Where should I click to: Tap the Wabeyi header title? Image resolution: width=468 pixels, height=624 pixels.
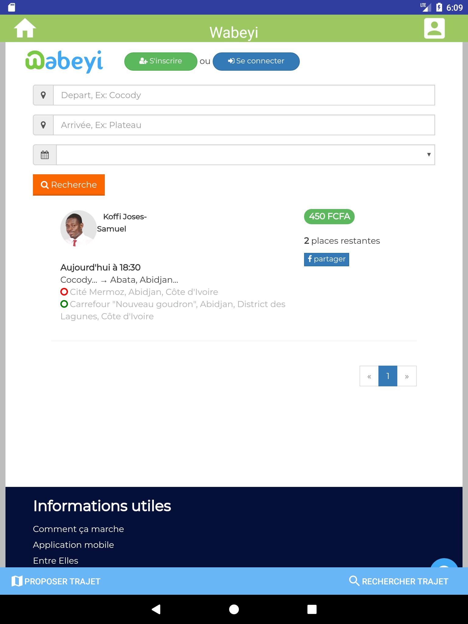click(234, 33)
